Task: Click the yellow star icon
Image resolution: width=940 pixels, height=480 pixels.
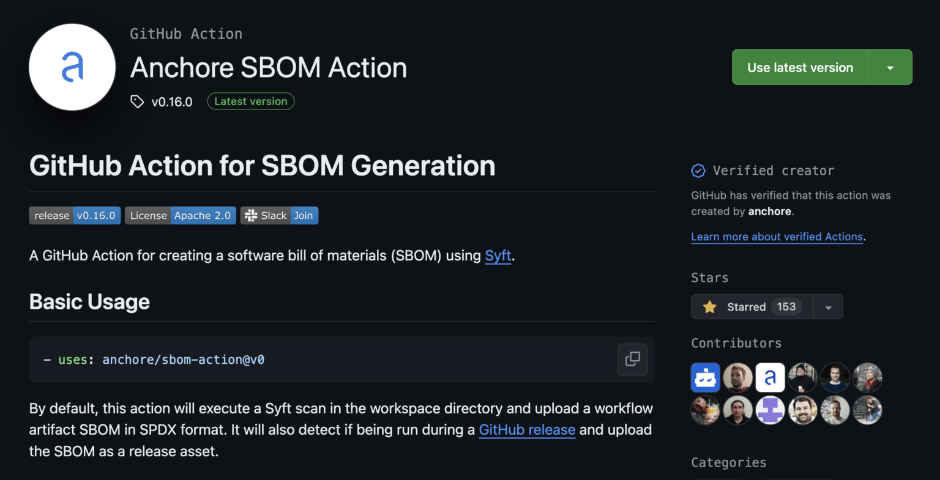Action: (x=709, y=306)
